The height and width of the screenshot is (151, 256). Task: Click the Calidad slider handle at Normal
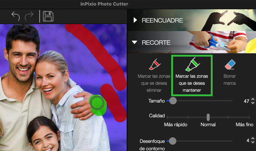(208, 117)
